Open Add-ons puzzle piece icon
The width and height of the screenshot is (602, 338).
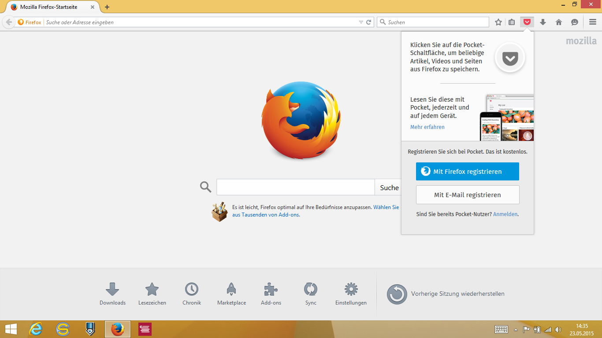coord(271,294)
